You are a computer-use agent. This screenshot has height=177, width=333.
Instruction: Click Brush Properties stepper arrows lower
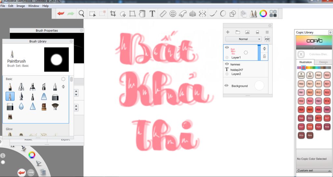click(x=76, y=107)
